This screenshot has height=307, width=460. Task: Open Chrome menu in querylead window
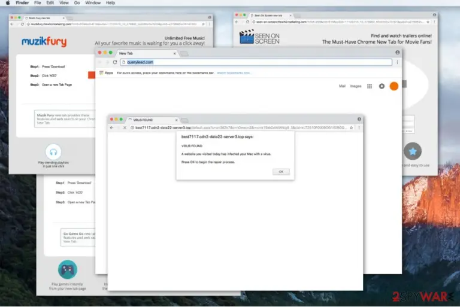[x=397, y=62]
